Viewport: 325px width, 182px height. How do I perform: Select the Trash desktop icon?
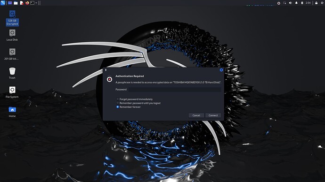click(x=12, y=73)
